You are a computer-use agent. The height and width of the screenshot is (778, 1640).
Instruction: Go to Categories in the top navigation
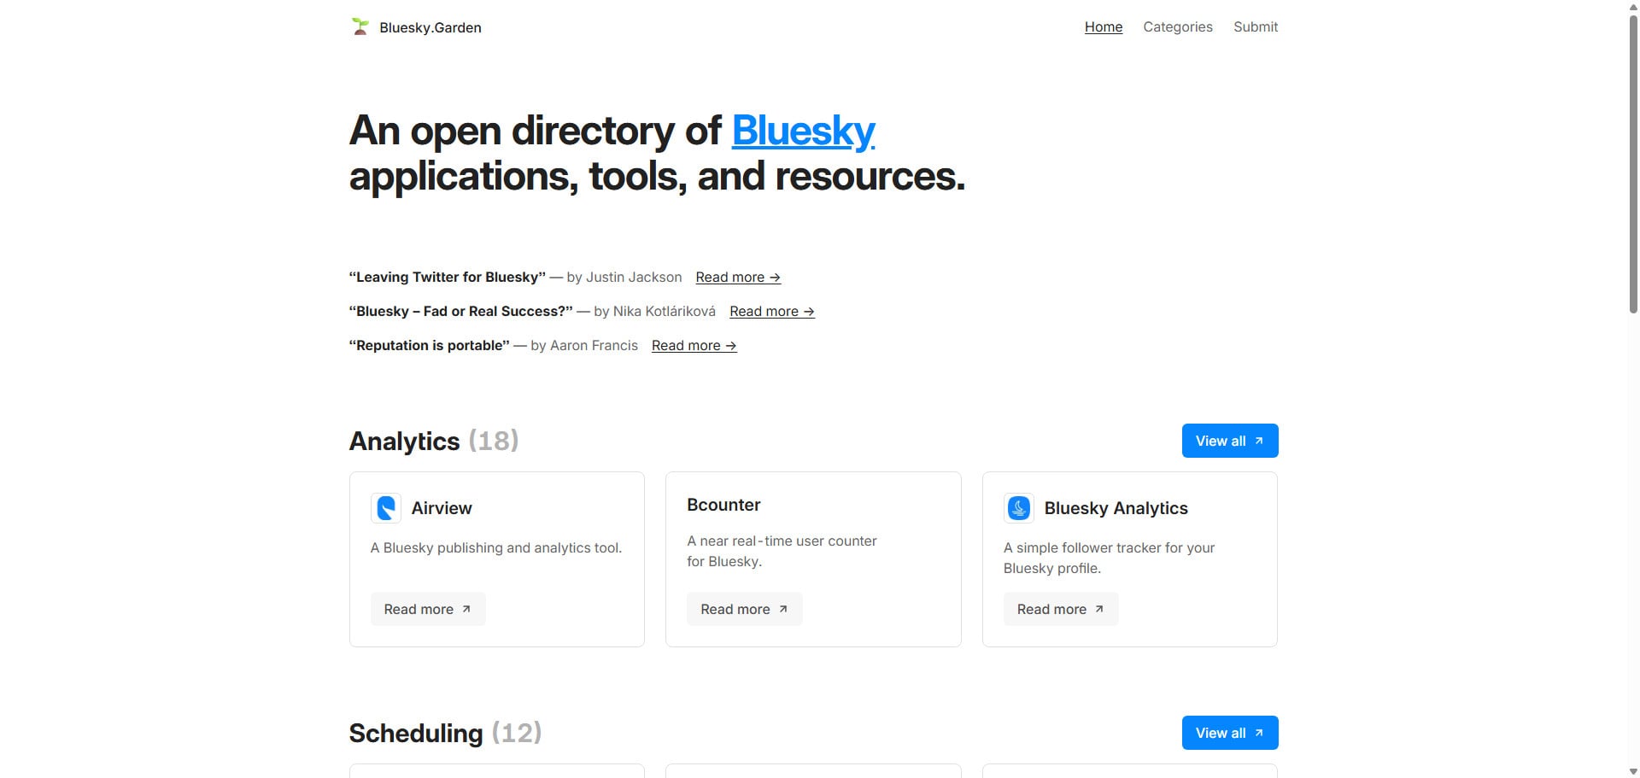click(x=1178, y=26)
